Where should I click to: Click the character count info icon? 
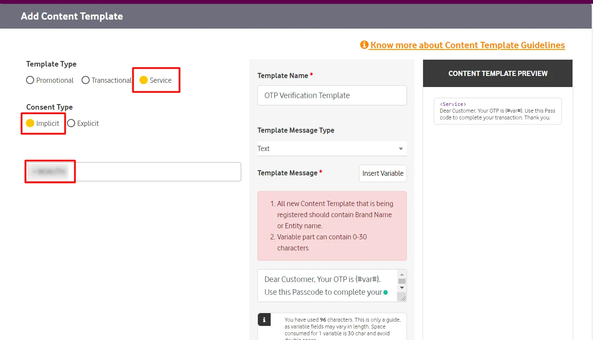point(264,320)
